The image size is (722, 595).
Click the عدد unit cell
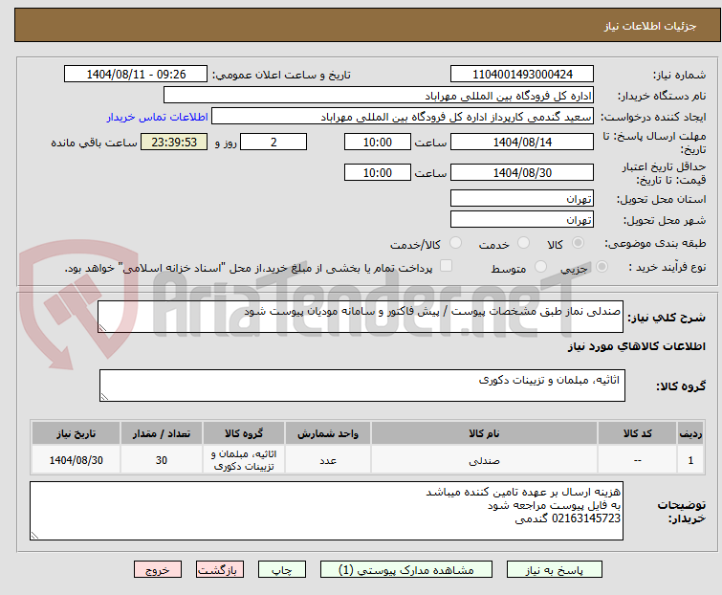click(x=328, y=460)
